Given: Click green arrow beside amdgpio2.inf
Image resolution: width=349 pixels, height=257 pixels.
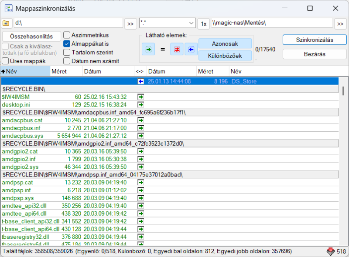Looking at the screenshot, I should 140,159.
